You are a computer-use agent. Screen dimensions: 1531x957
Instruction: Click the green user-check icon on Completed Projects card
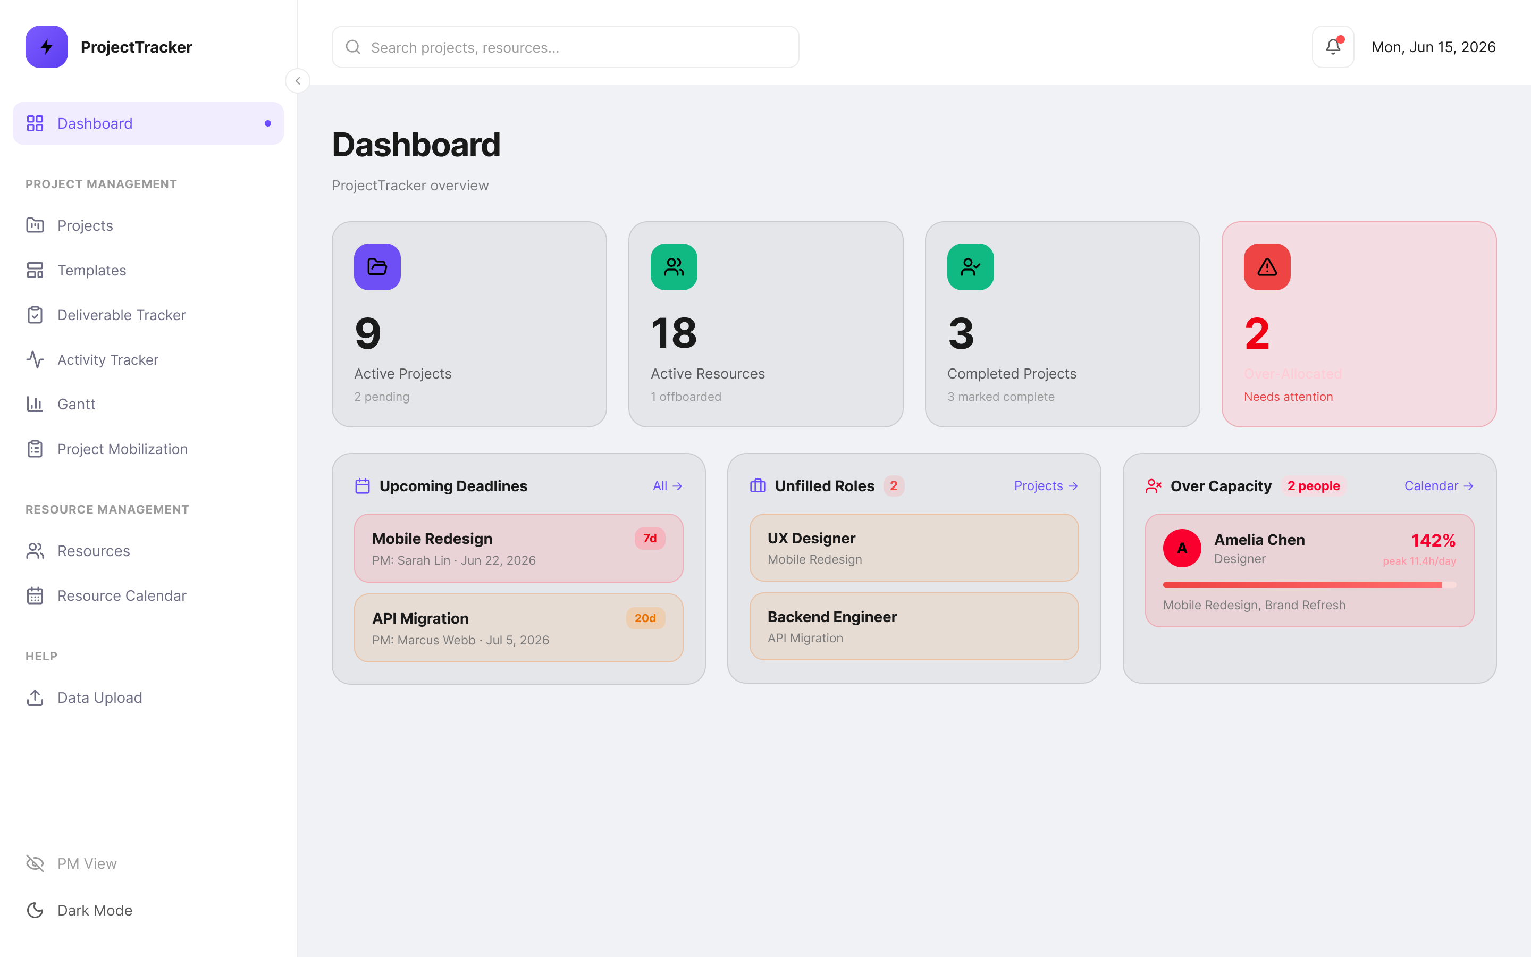[971, 267]
